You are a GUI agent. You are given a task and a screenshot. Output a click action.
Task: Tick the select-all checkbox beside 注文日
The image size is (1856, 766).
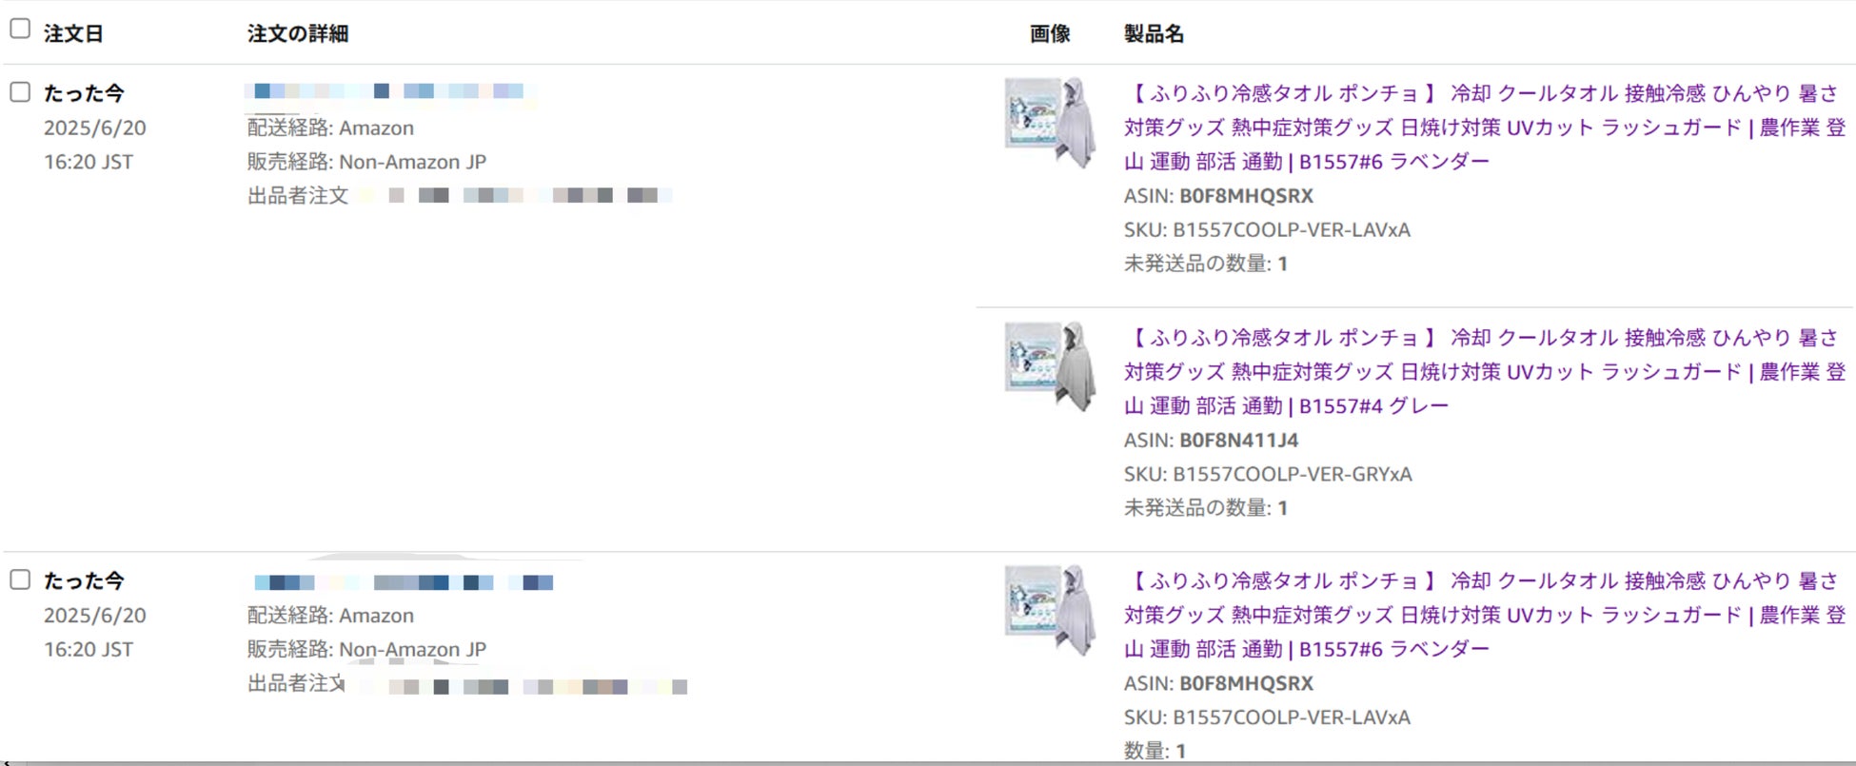[20, 29]
